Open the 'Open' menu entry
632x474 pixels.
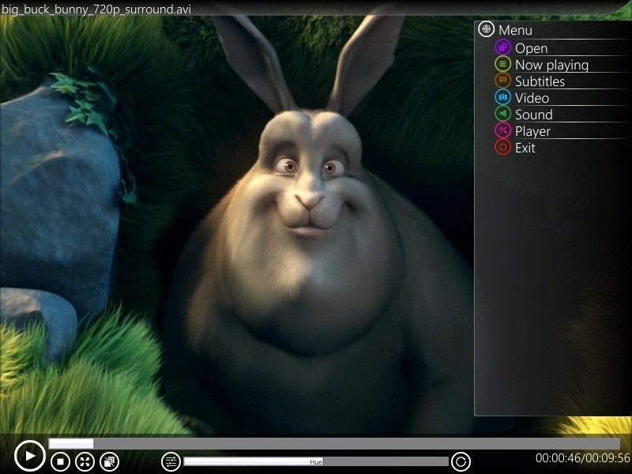pos(531,48)
